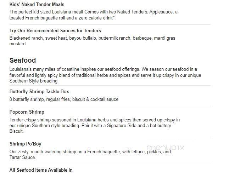Viewport: 229px width, 177px height.
Task: Click the Popcorn Shrimp description paragraph
Action: (x=95, y=126)
